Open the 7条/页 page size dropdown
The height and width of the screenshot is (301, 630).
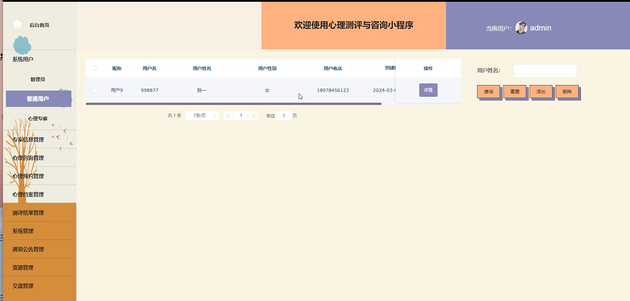pyautogui.click(x=202, y=116)
